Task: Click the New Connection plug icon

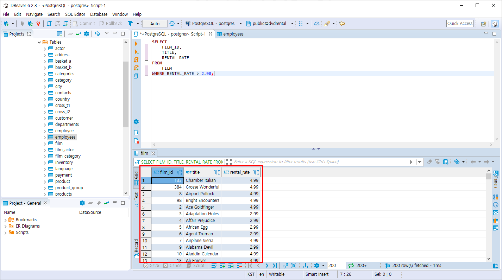Action: click(x=6, y=24)
